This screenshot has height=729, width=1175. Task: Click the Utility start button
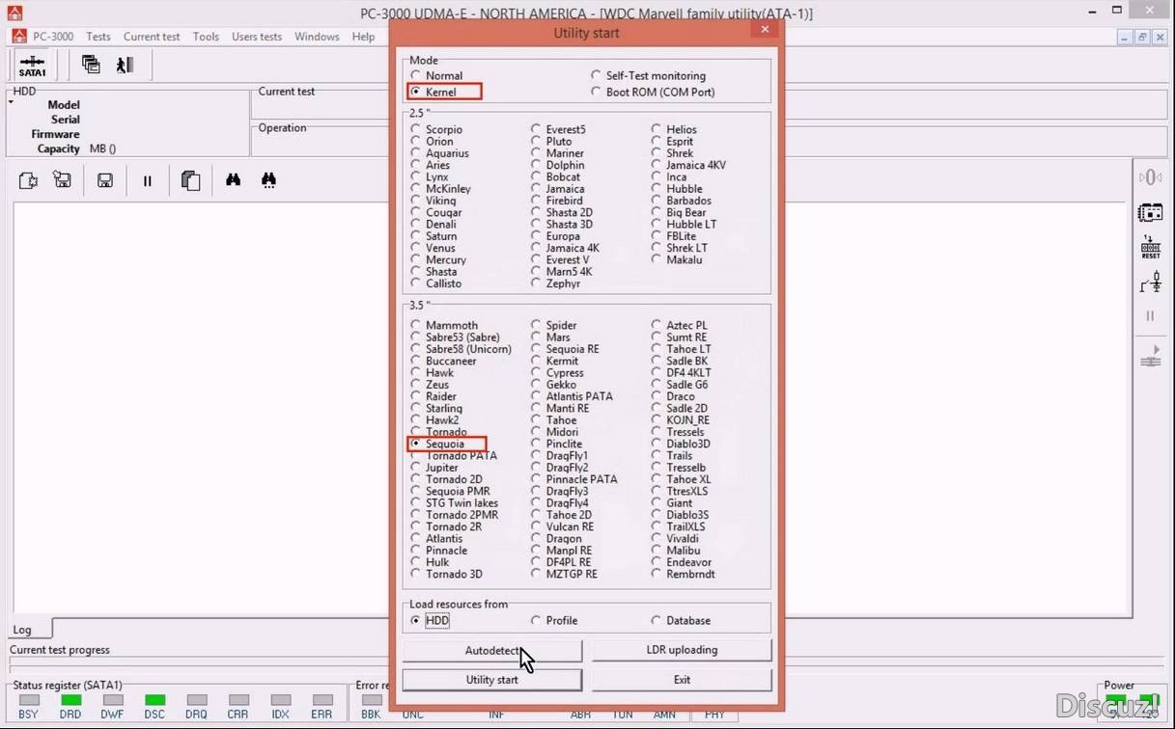pyautogui.click(x=491, y=680)
